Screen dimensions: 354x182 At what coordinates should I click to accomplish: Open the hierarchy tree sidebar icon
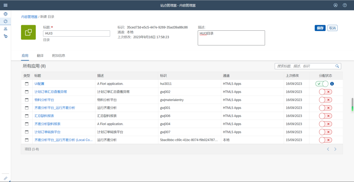click(x=6, y=29)
